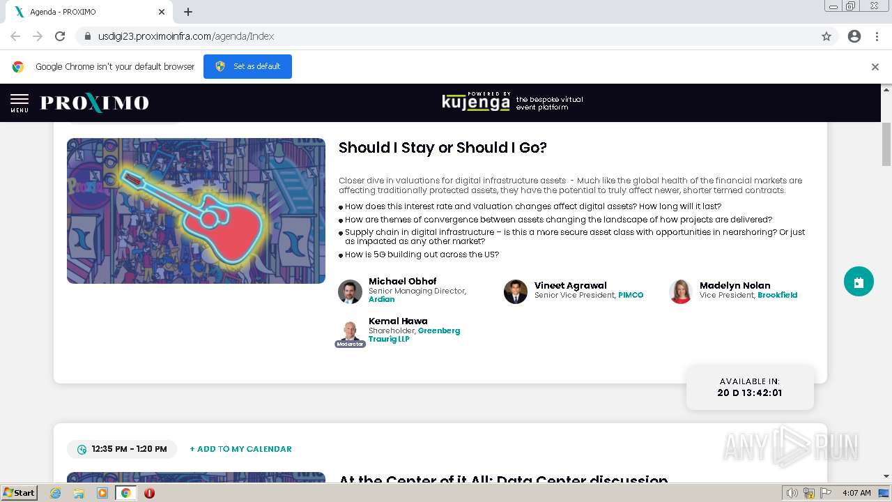Click the clock icon beside 12:35 PM
Viewport: 892px width, 502px height.
[x=82, y=450]
